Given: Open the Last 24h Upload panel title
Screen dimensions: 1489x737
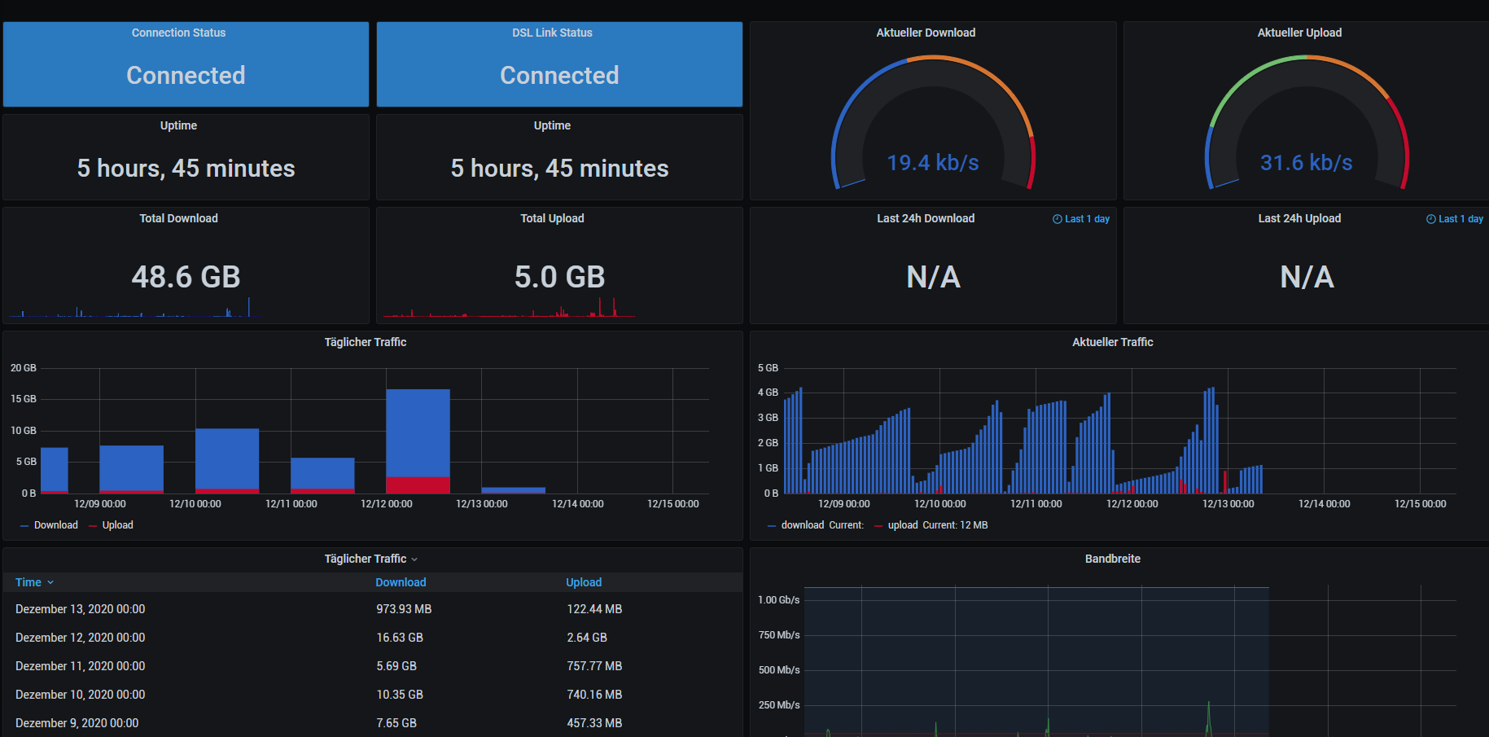Looking at the screenshot, I should click(1299, 218).
